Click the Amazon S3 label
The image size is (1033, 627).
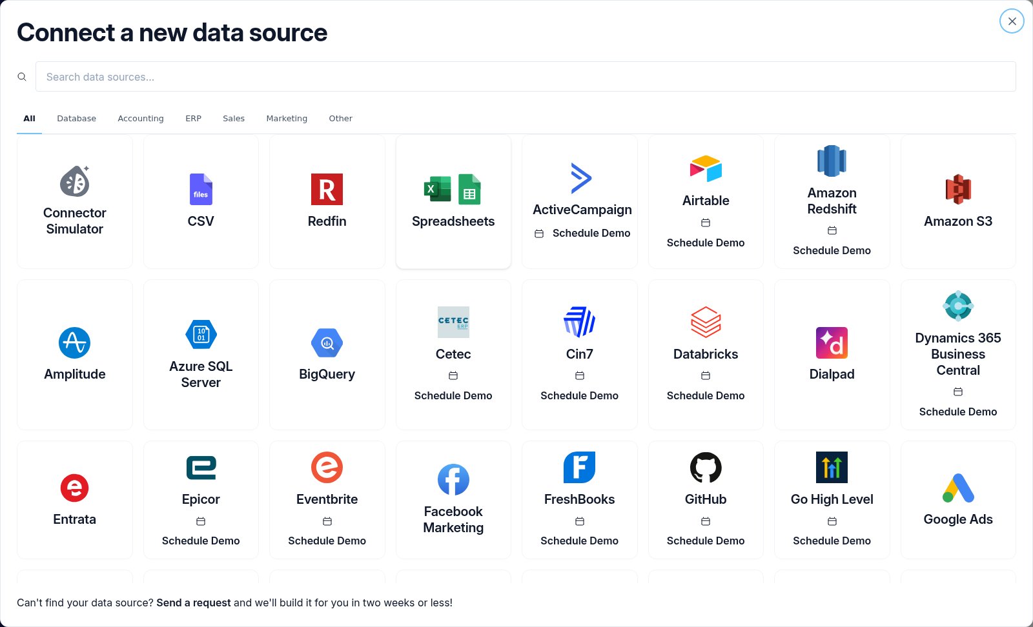(958, 221)
